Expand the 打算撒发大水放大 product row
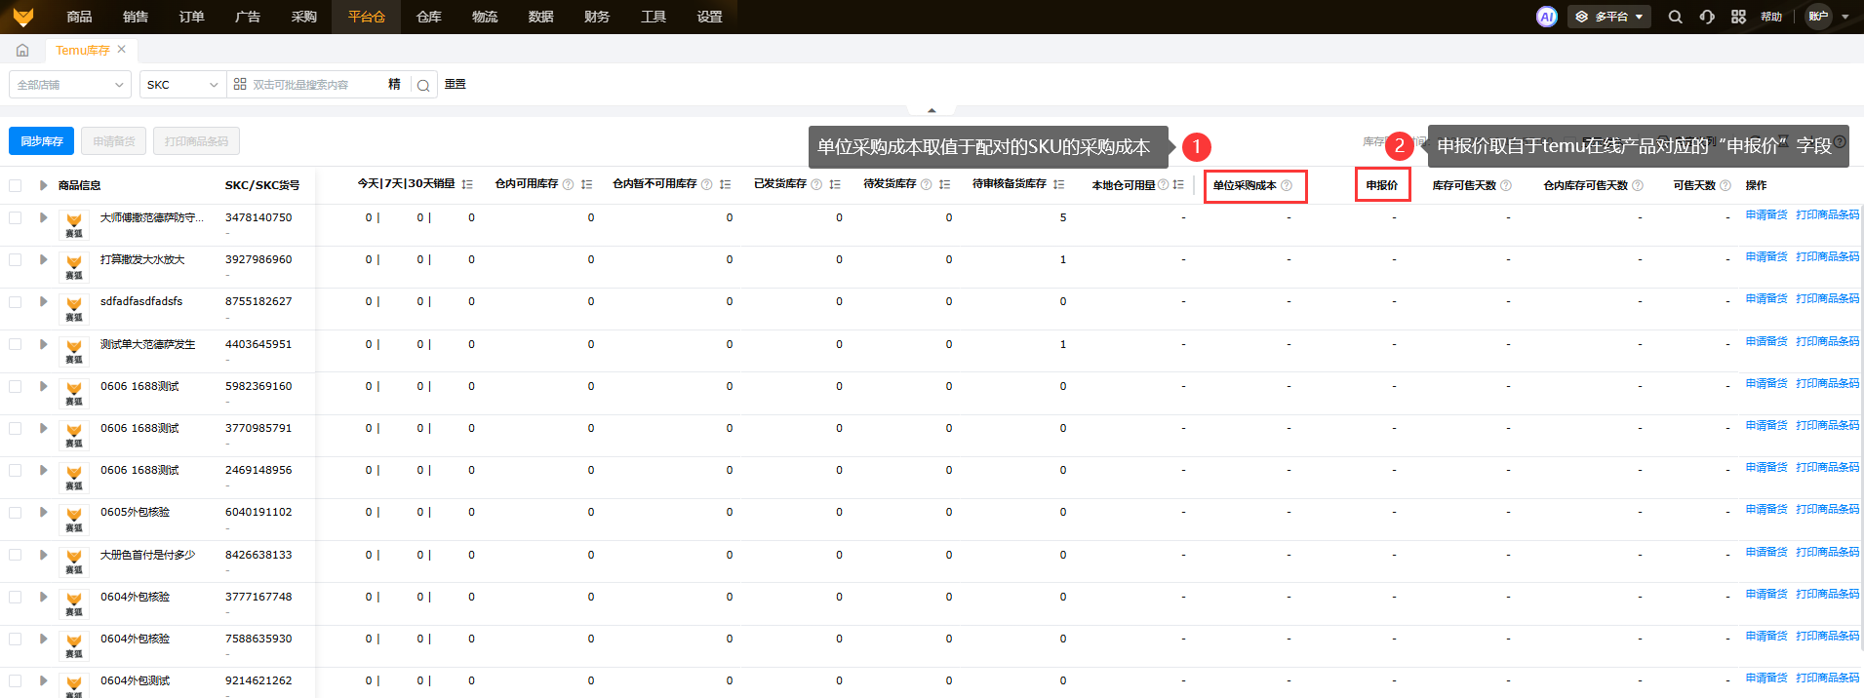 (x=43, y=259)
